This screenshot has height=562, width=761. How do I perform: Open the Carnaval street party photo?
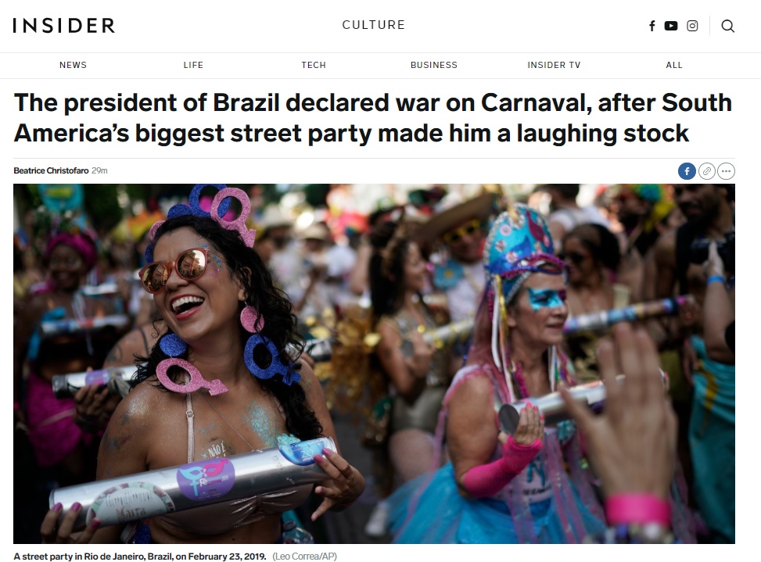(374, 363)
